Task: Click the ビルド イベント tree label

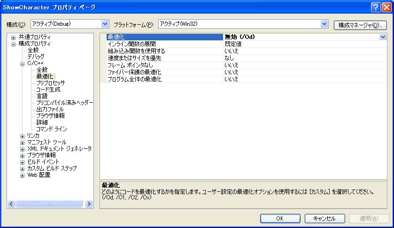Action: click(x=43, y=162)
